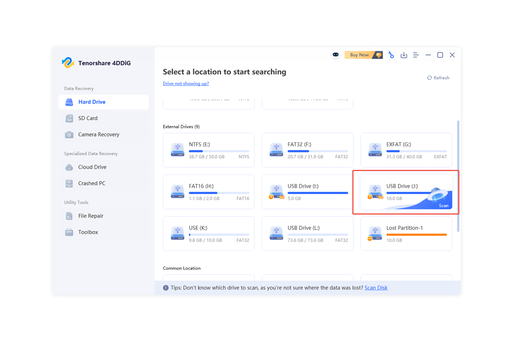Image resolution: width=514 pixels, height=342 pixels.
Task: Click Scan on USB Drive (J:)
Action: coord(443,206)
